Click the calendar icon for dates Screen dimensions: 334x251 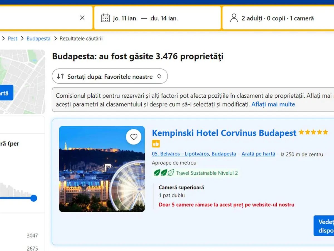pyautogui.click(x=105, y=18)
